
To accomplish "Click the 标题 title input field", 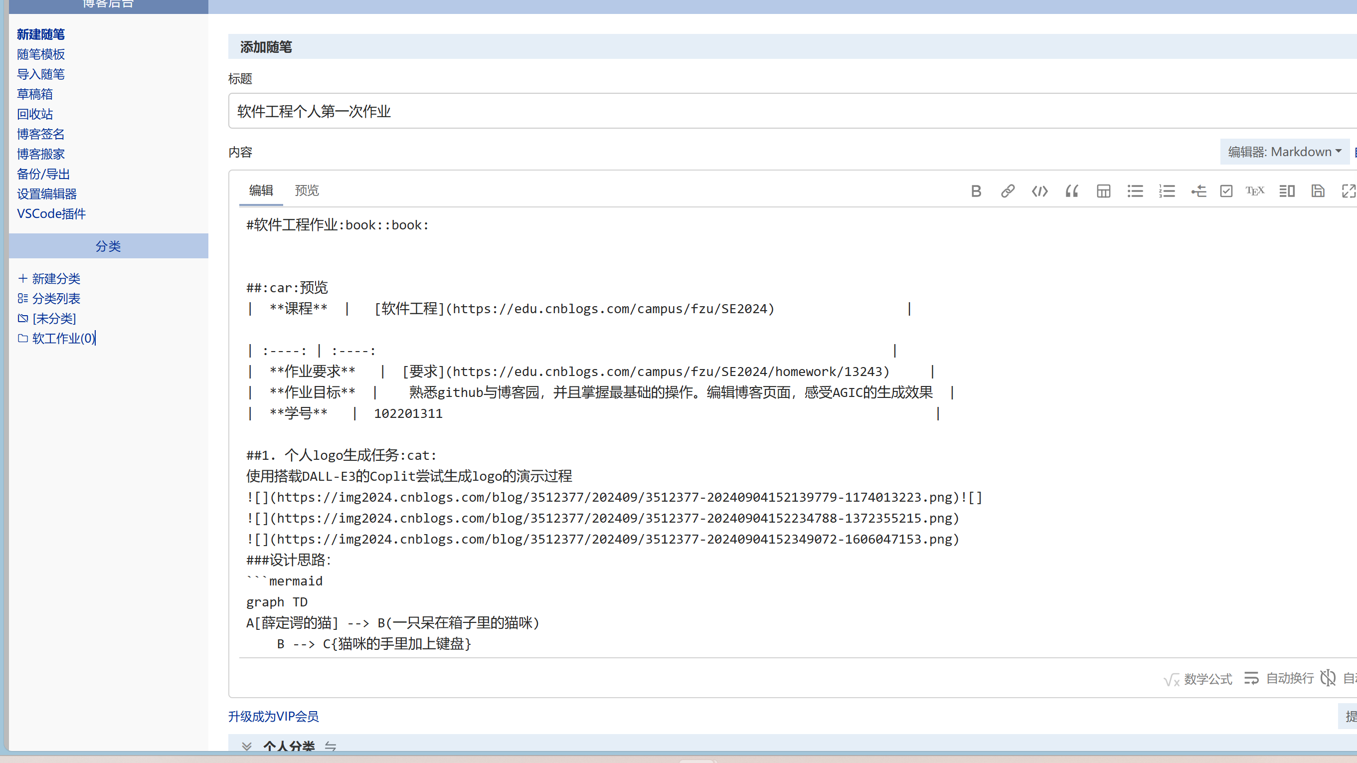I will (x=792, y=111).
